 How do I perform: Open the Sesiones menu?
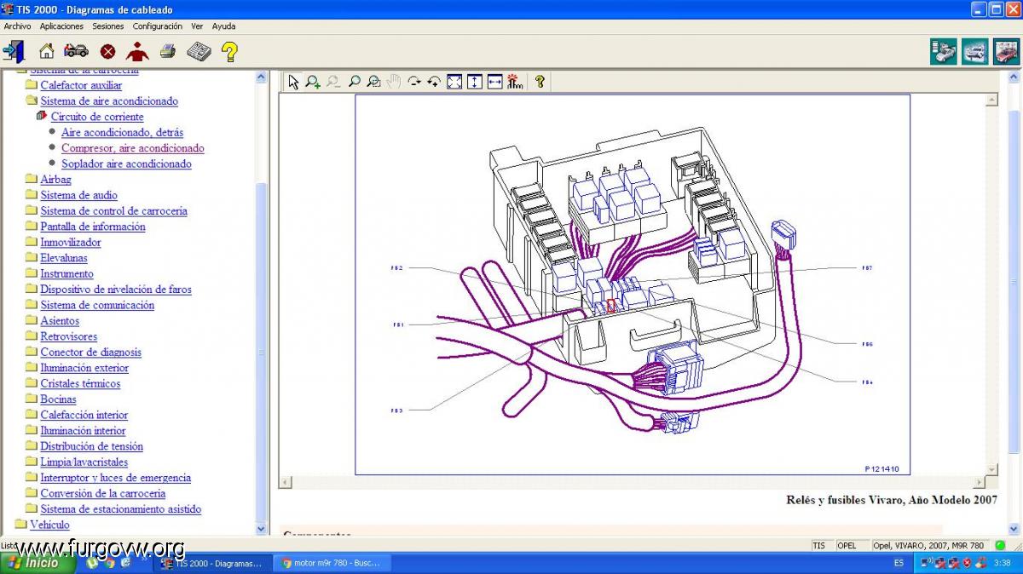click(x=108, y=26)
